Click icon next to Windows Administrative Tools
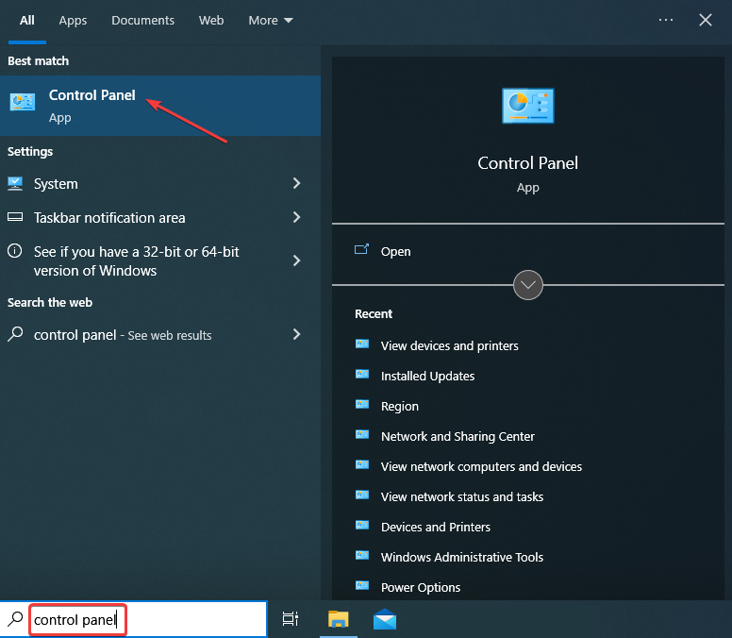The height and width of the screenshot is (638, 732). [362, 555]
